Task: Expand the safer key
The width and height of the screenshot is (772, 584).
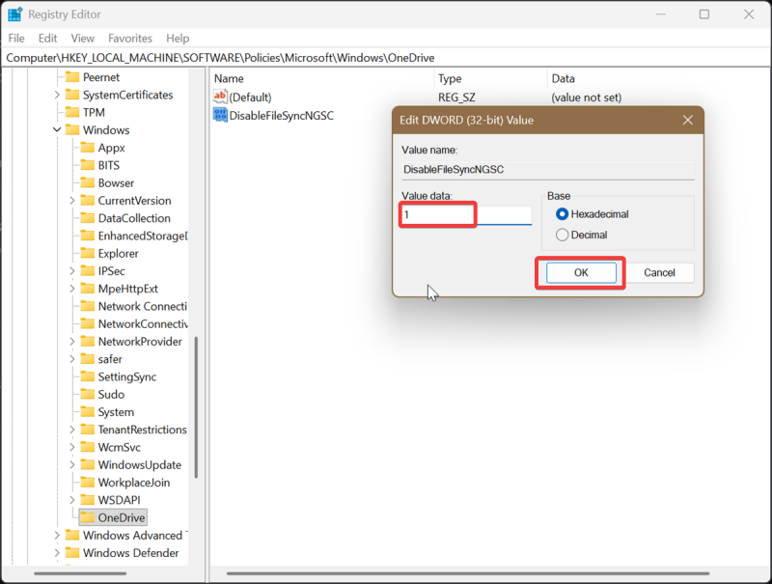Action: (x=71, y=359)
